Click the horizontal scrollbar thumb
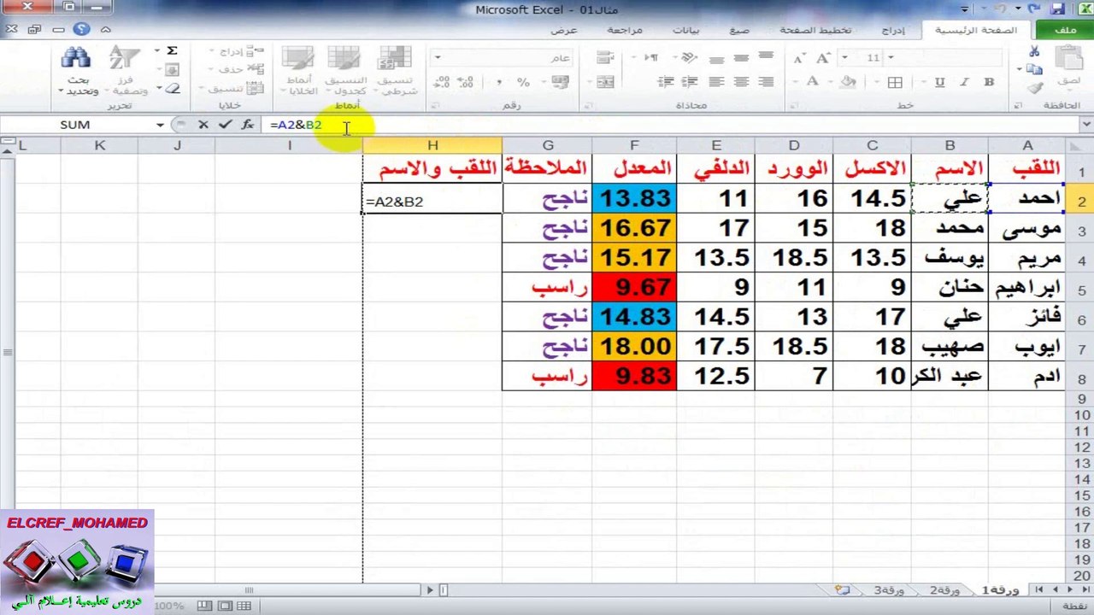The width and height of the screenshot is (1094, 615). 250,589
